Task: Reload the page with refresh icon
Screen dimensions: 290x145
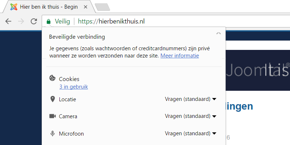Action: [x=34, y=21]
